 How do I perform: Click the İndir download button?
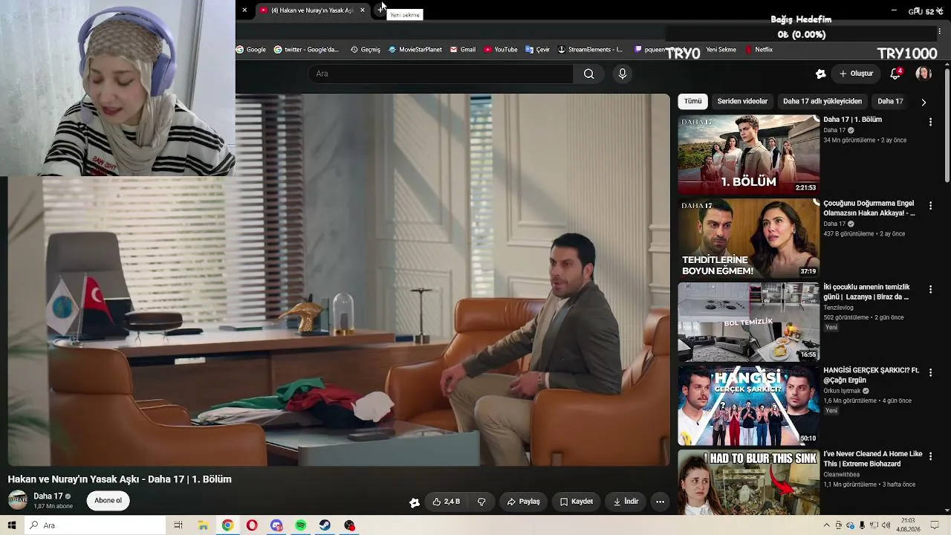tap(626, 502)
